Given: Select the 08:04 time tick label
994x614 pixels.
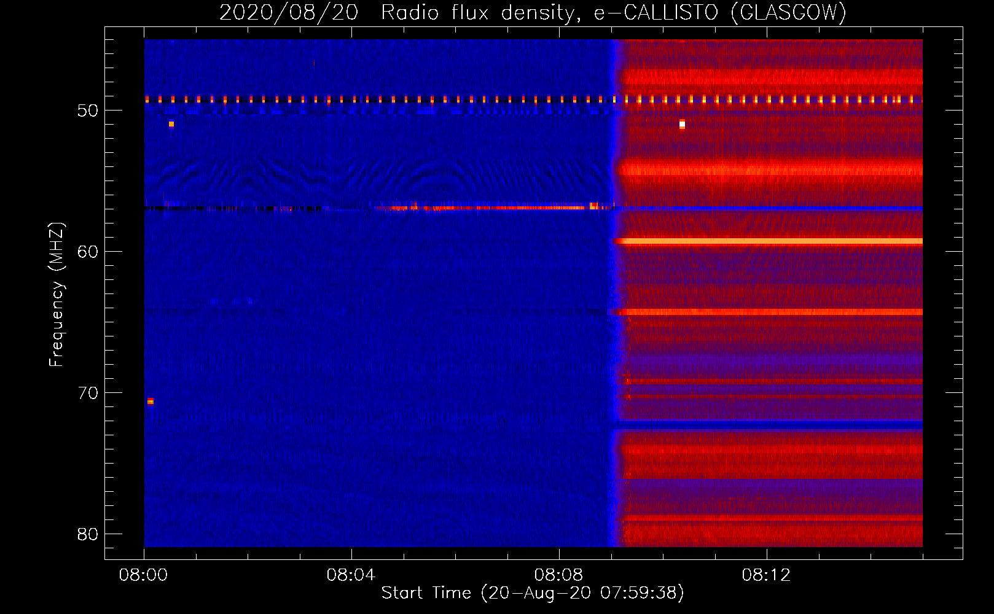Looking at the screenshot, I should pyautogui.click(x=351, y=575).
